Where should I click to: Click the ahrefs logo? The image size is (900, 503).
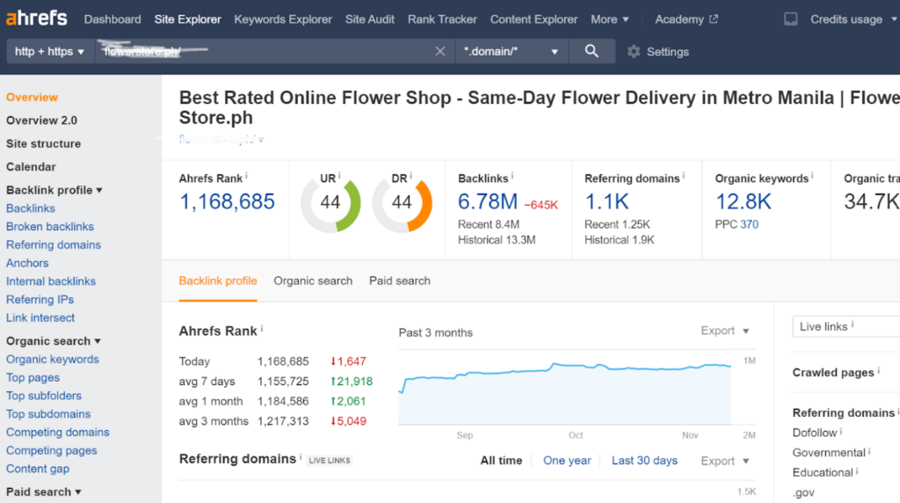pyautogui.click(x=37, y=18)
